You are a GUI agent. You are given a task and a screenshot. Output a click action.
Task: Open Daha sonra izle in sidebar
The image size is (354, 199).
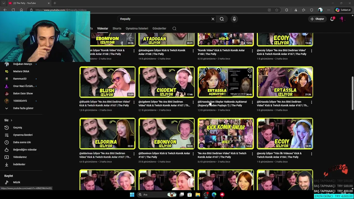click(x=21, y=142)
